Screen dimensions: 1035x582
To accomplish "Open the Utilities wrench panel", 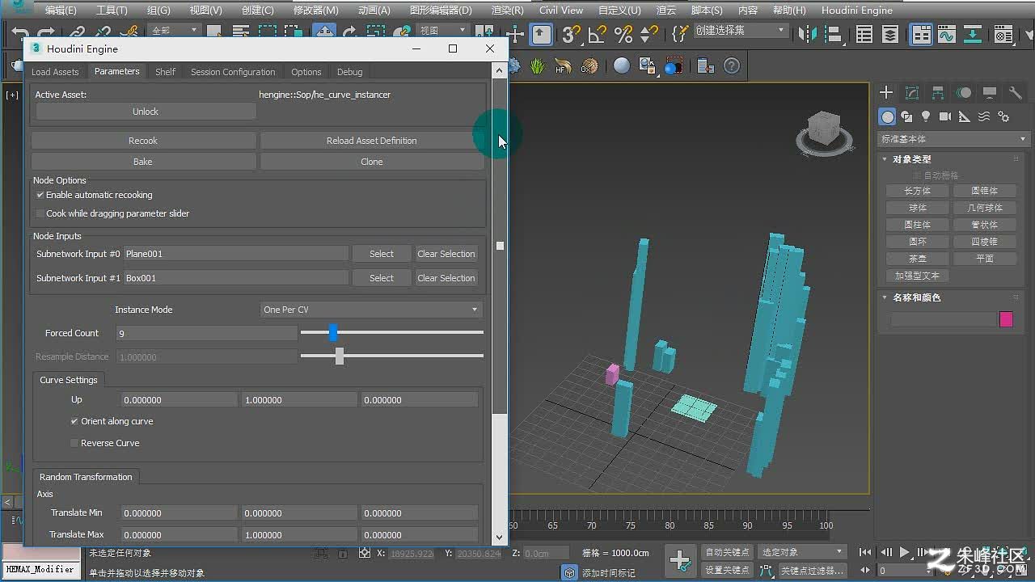I will click(x=1016, y=93).
